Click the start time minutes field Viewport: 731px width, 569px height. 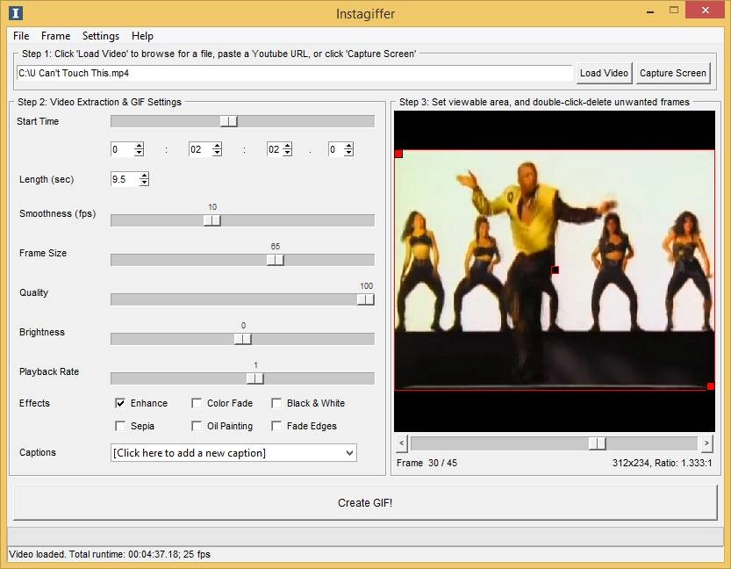[x=200, y=149]
